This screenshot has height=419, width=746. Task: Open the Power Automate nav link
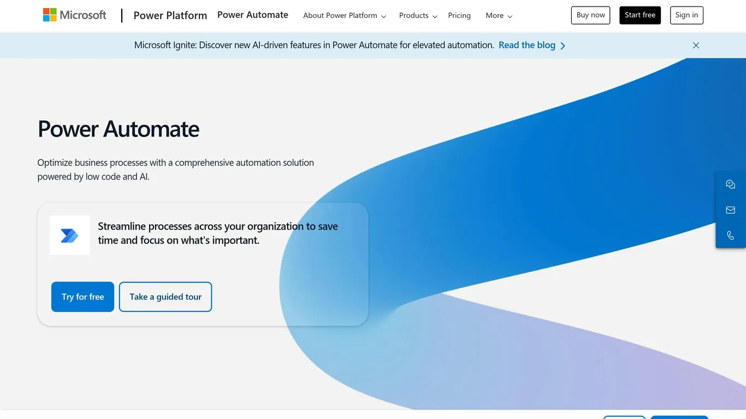[x=253, y=15]
